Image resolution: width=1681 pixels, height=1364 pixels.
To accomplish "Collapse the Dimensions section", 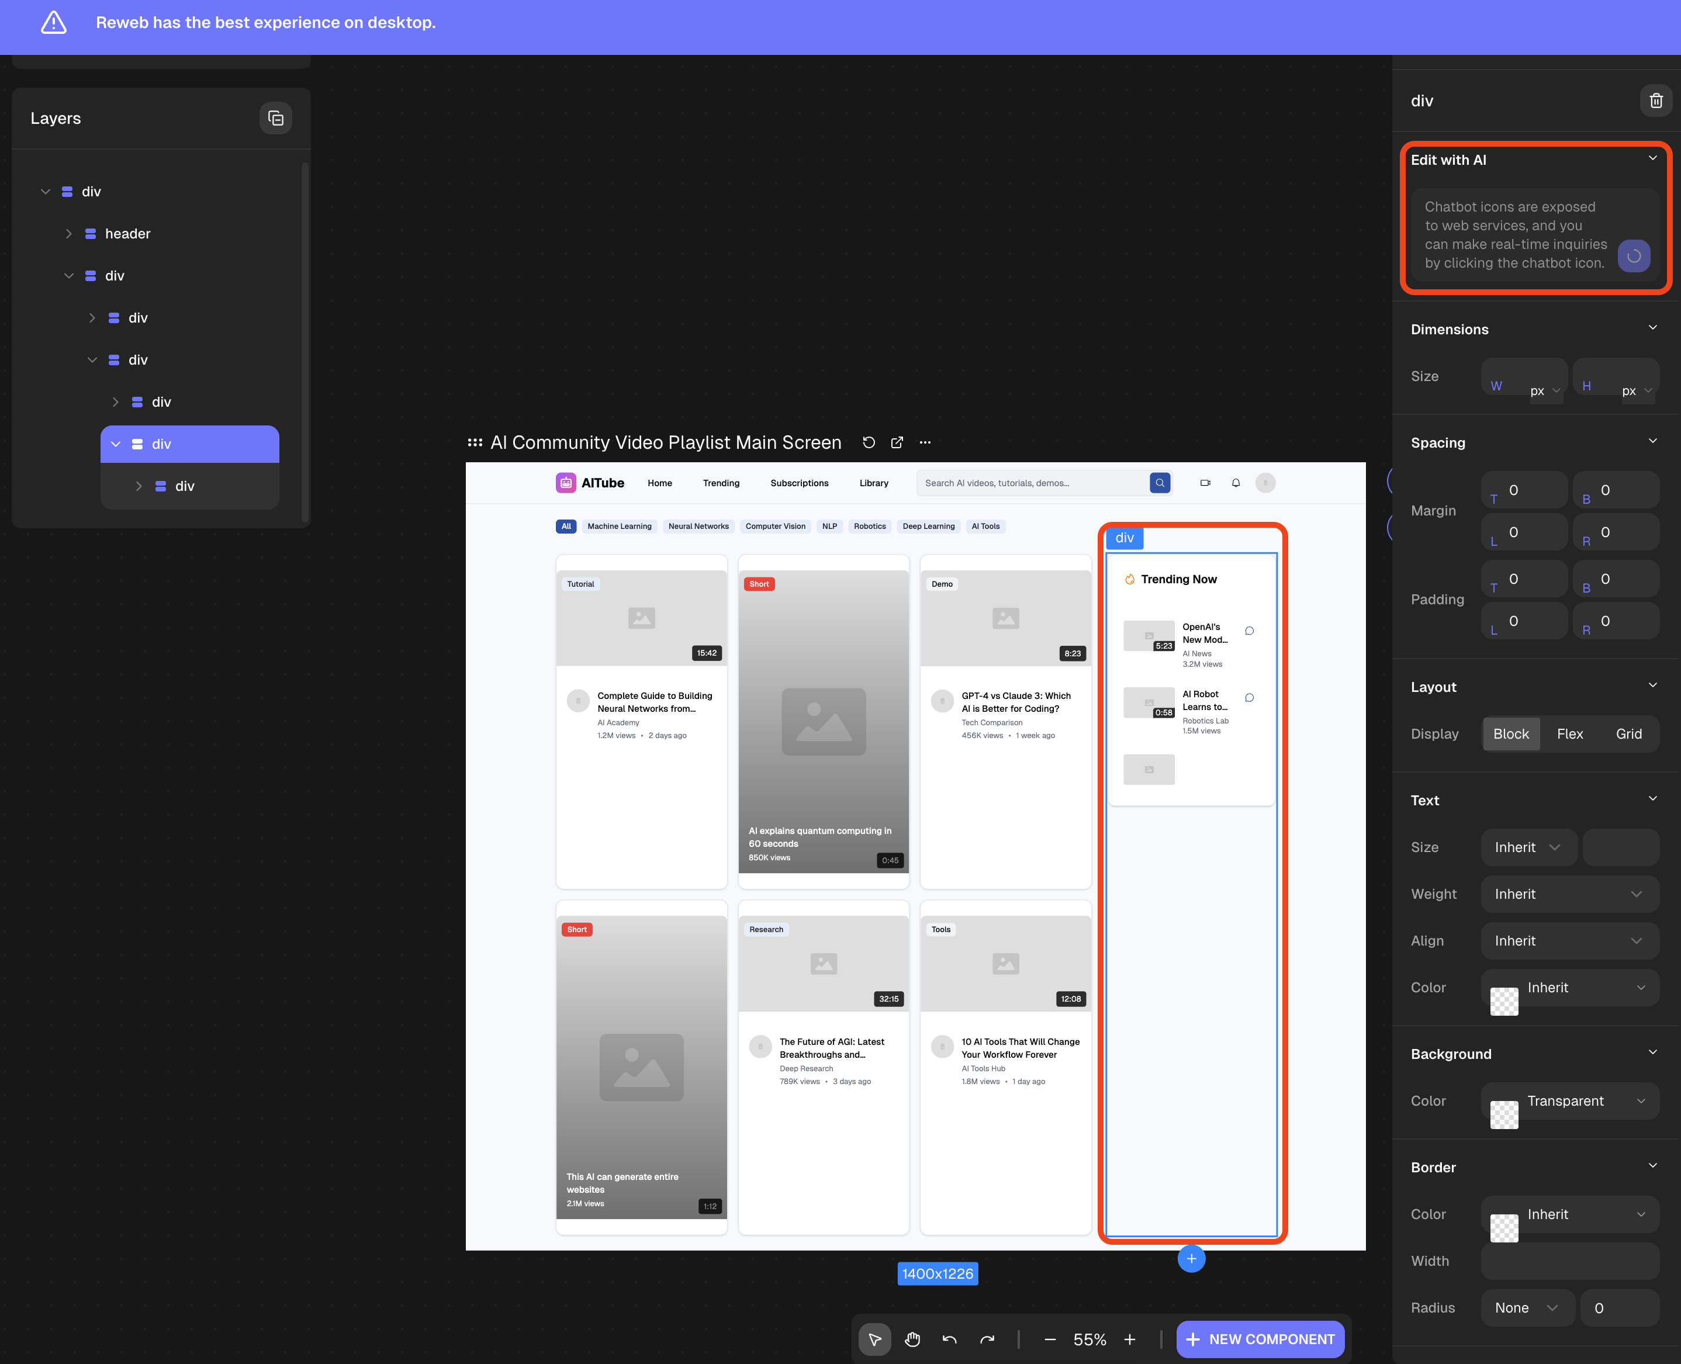I will (1652, 328).
